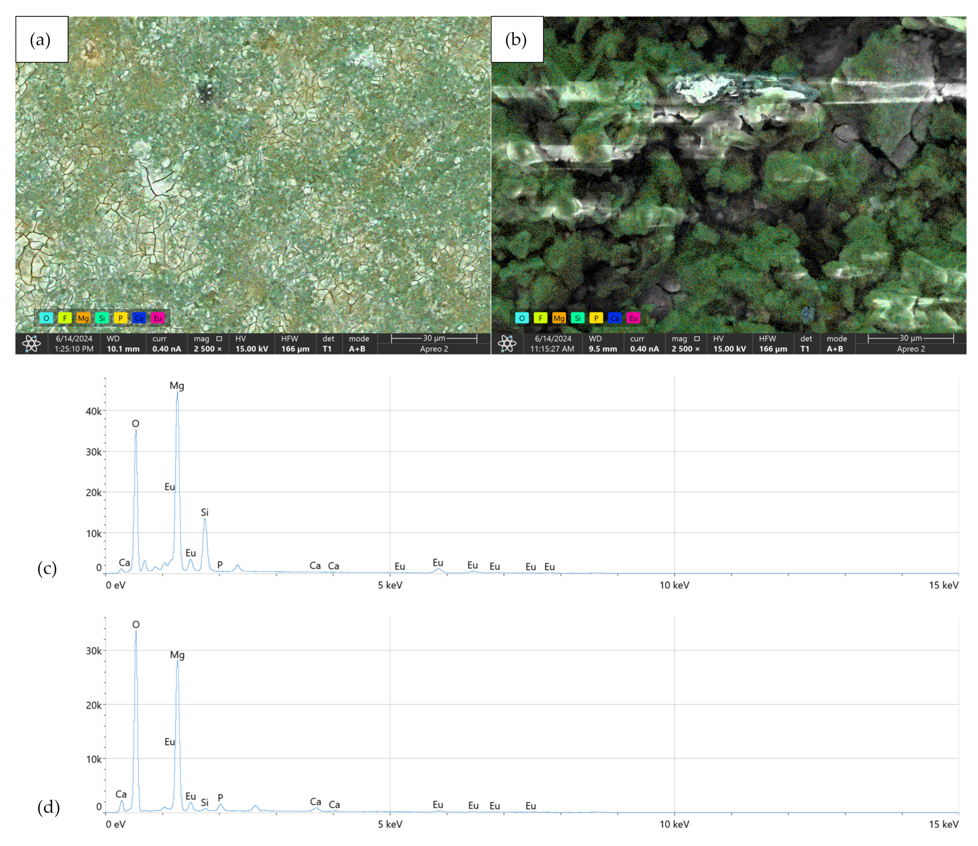Click the orange Mg legend chip in panel (b)

(559, 318)
